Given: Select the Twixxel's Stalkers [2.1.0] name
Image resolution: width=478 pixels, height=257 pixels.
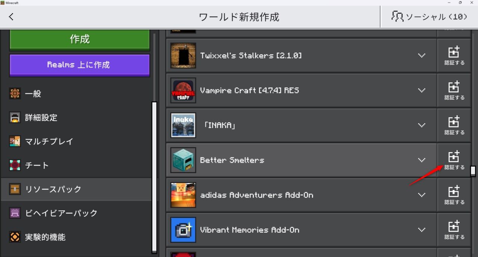Looking at the screenshot, I should point(251,56).
